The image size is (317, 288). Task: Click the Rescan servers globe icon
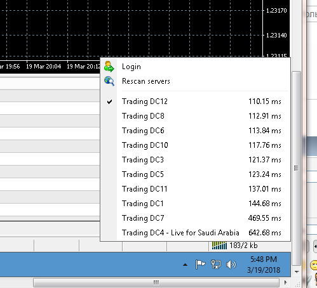(x=109, y=81)
